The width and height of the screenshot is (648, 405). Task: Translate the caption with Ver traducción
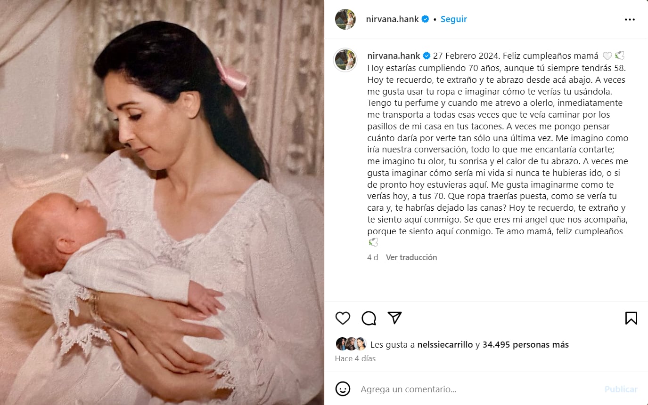click(411, 257)
